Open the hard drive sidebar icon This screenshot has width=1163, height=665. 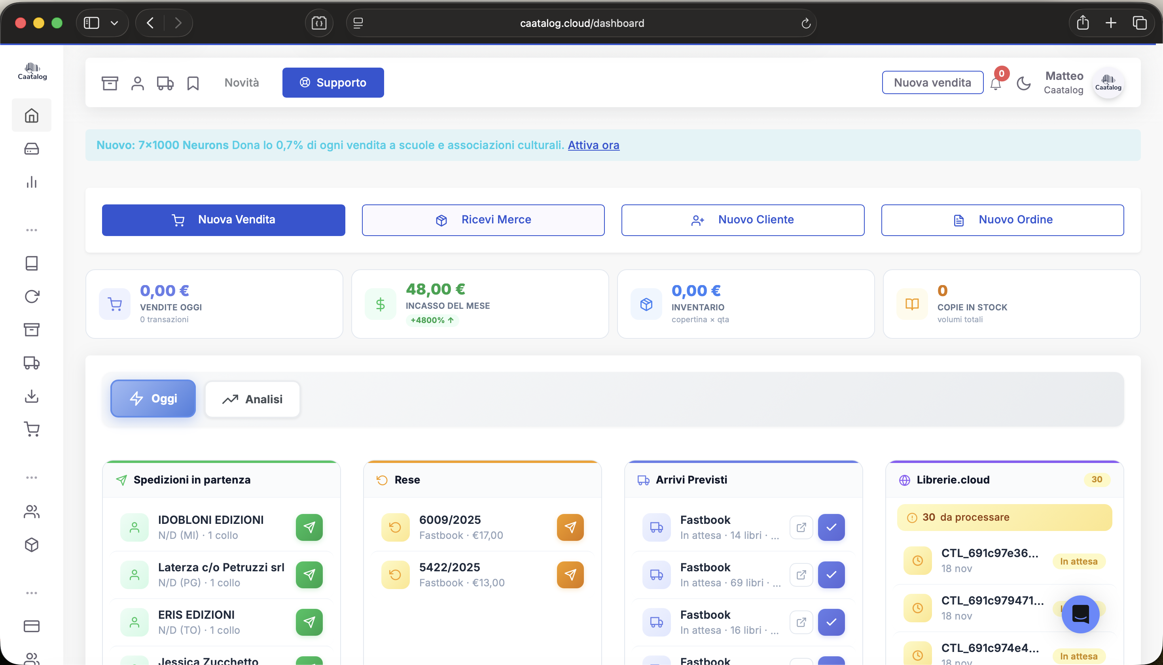click(32, 149)
